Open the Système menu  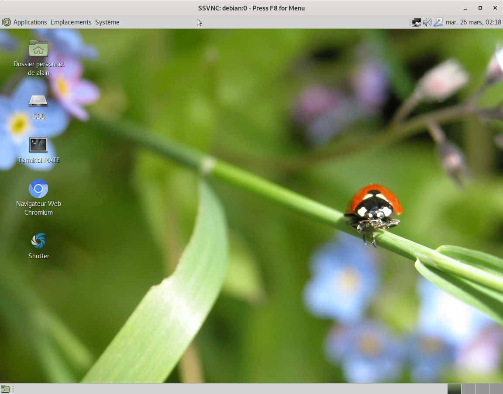107,22
